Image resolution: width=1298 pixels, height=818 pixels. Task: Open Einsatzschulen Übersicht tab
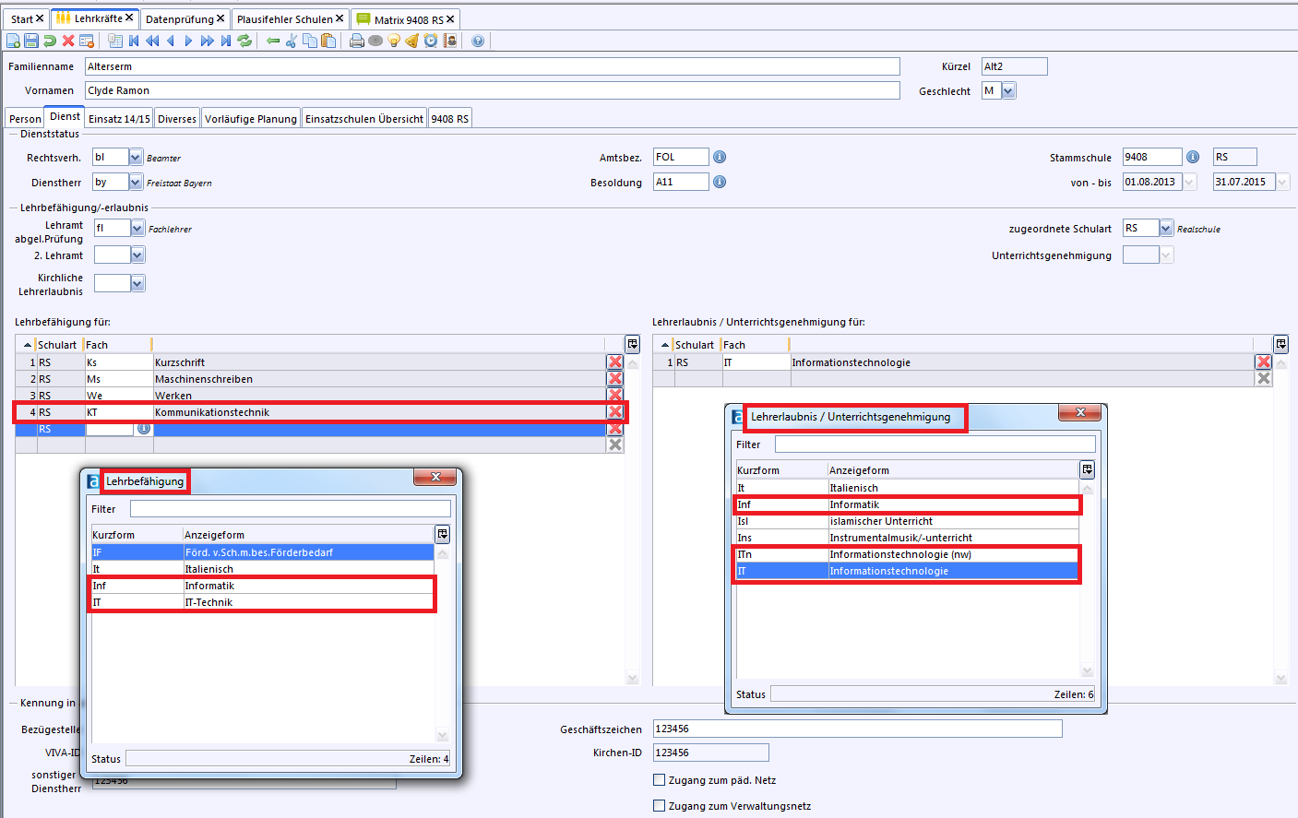(364, 119)
